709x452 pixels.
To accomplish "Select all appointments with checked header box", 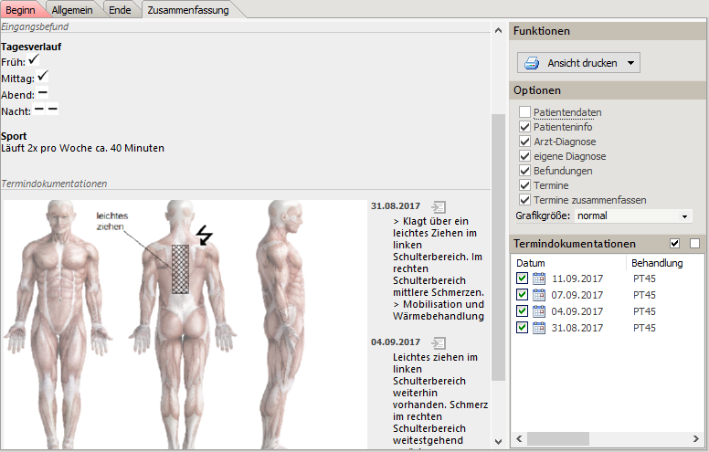I will point(675,244).
